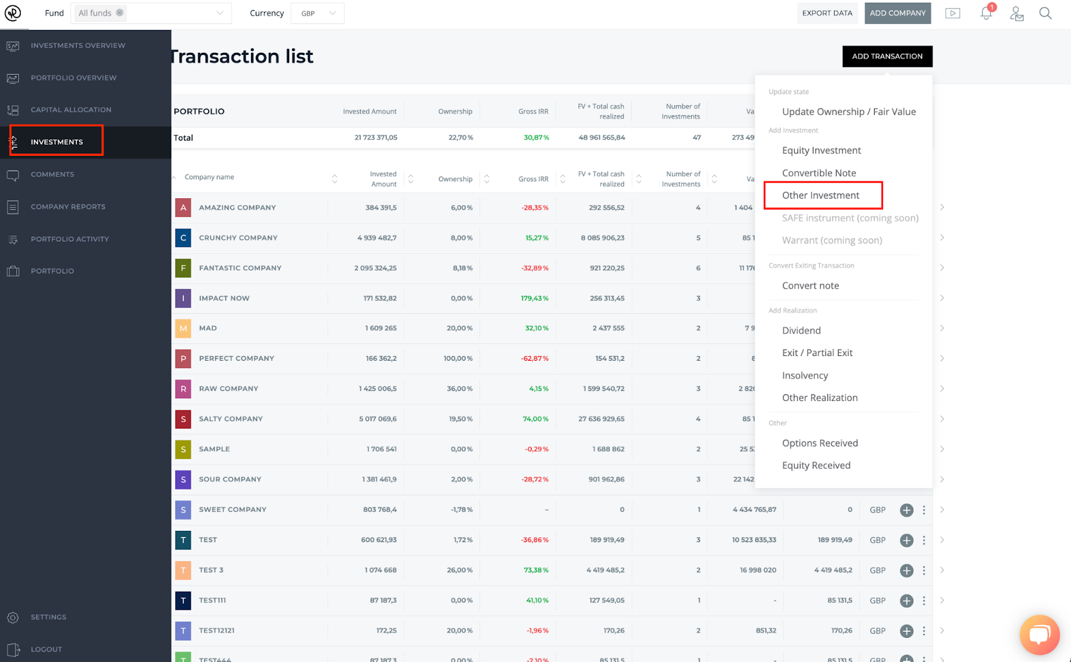Image resolution: width=1071 pixels, height=662 pixels.
Task: Click the Comments speech icon in sidebar
Action: pyautogui.click(x=13, y=175)
